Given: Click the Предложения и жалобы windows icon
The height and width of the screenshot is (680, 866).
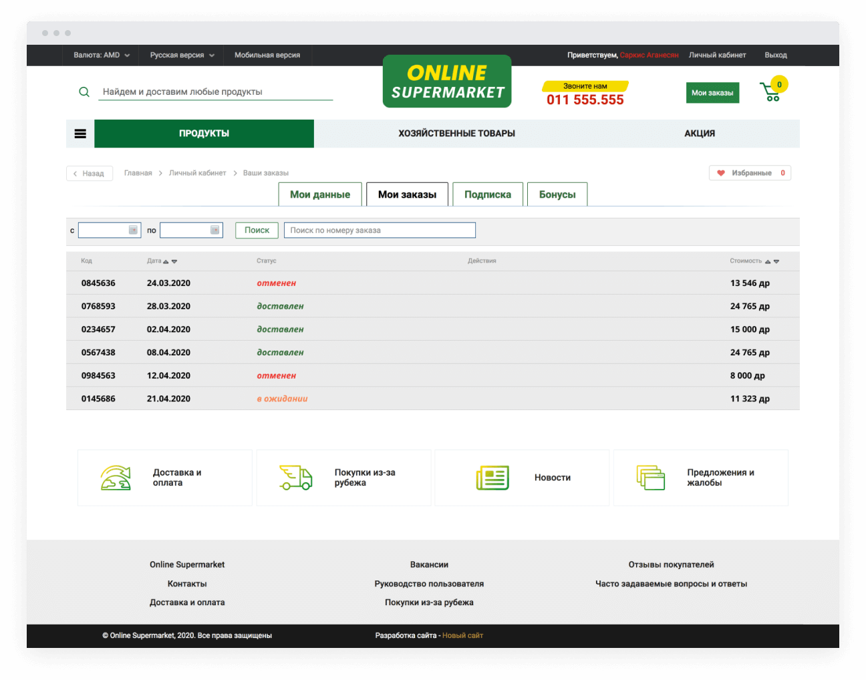Looking at the screenshot, I should pyautogui.click(x=651, y=478).
